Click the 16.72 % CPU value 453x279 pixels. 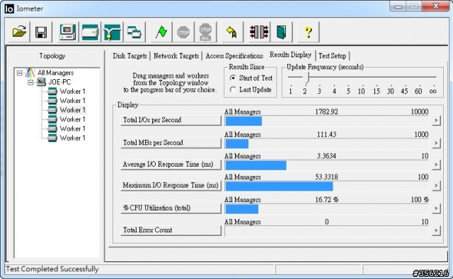tap(326, 199)
